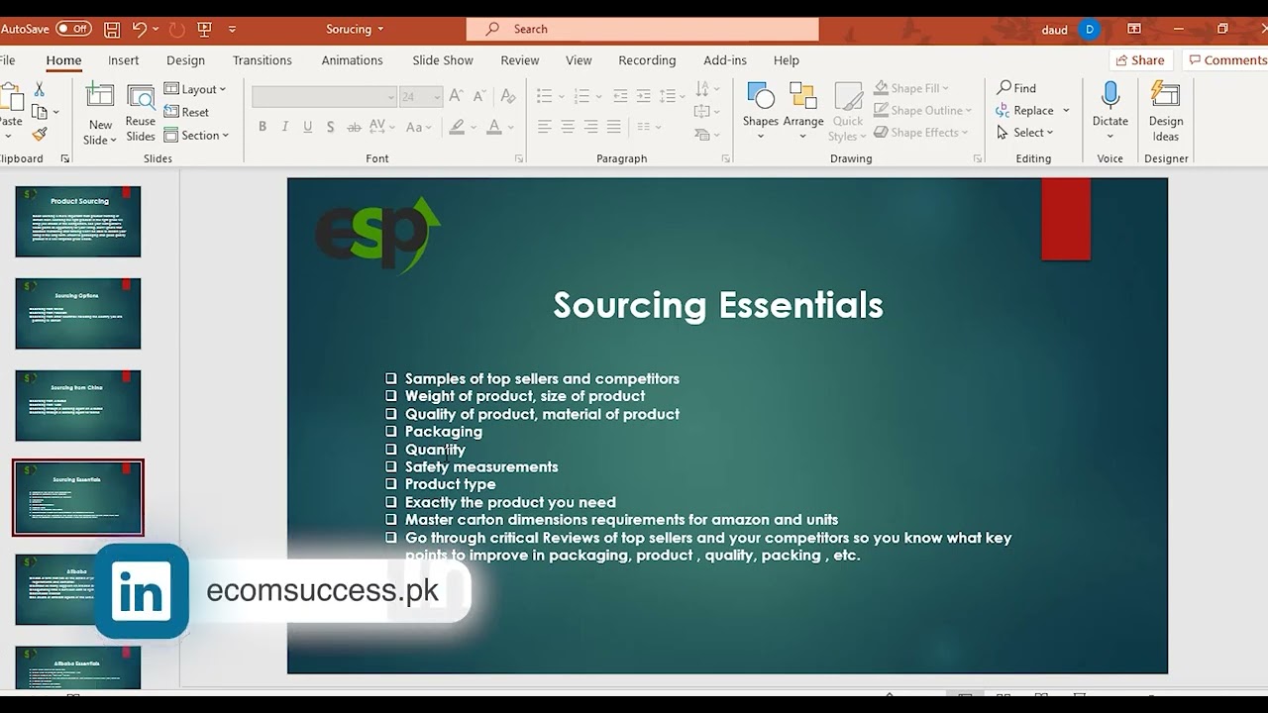Align text left
This screenshot has height=713, width=1268.
(545, 127)
